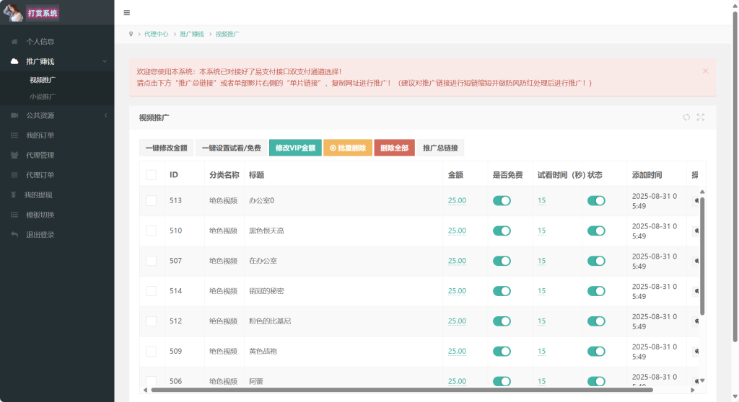Click the 一键修改金额 button
The width and height of the screenshot is (739, 402).
click(x=167, y=148)
